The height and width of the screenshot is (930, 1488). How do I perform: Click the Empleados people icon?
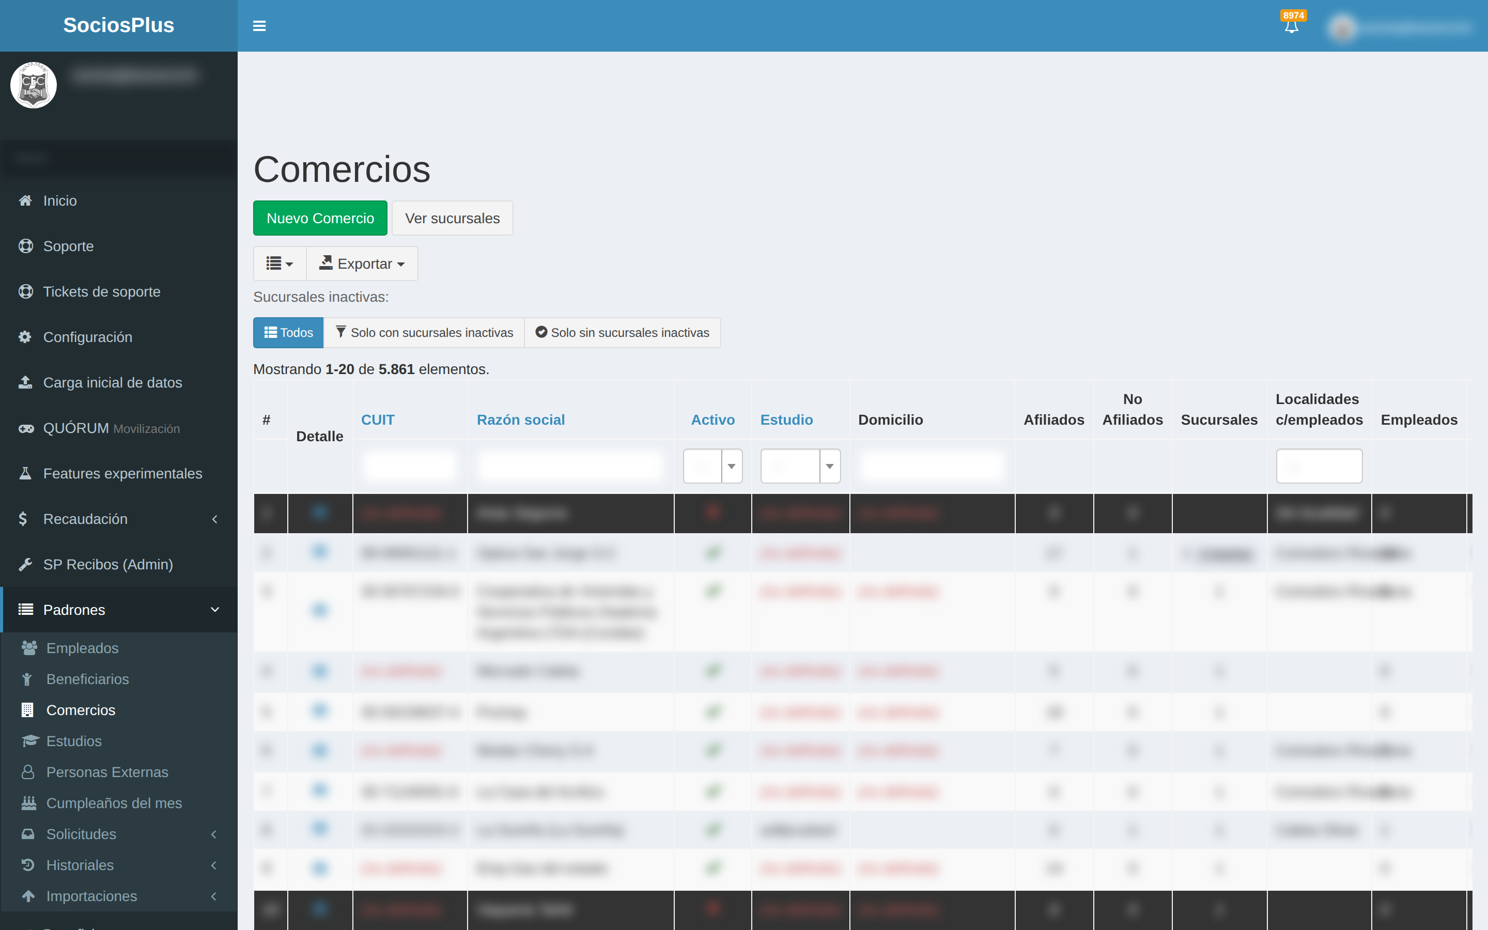(x=29, y=648)
